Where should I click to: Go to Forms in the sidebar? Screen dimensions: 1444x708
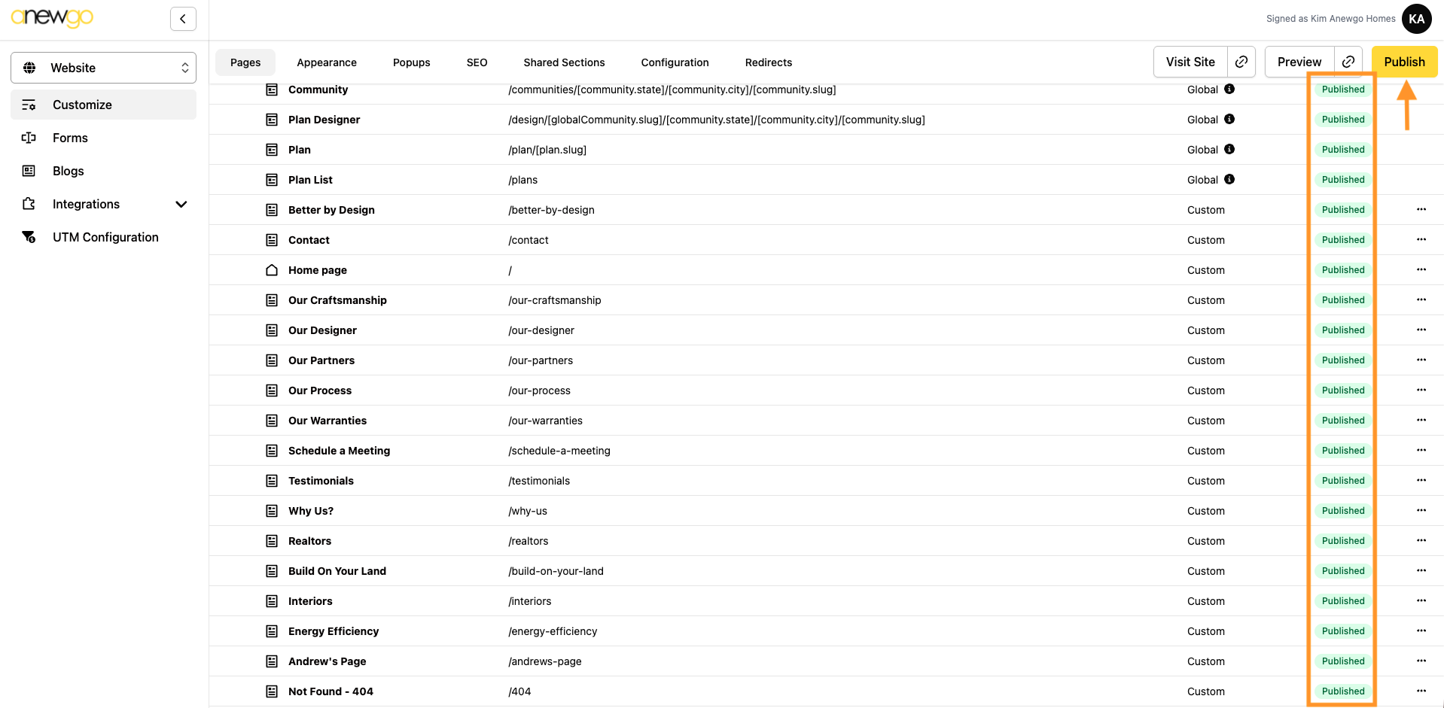click(70, 138)
